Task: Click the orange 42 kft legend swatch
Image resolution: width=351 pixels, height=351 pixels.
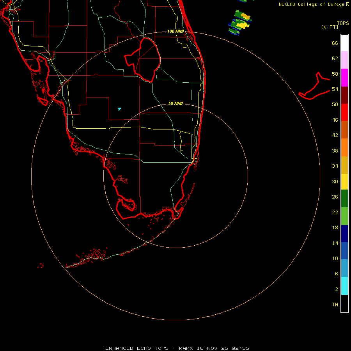Action: (344, 147)
